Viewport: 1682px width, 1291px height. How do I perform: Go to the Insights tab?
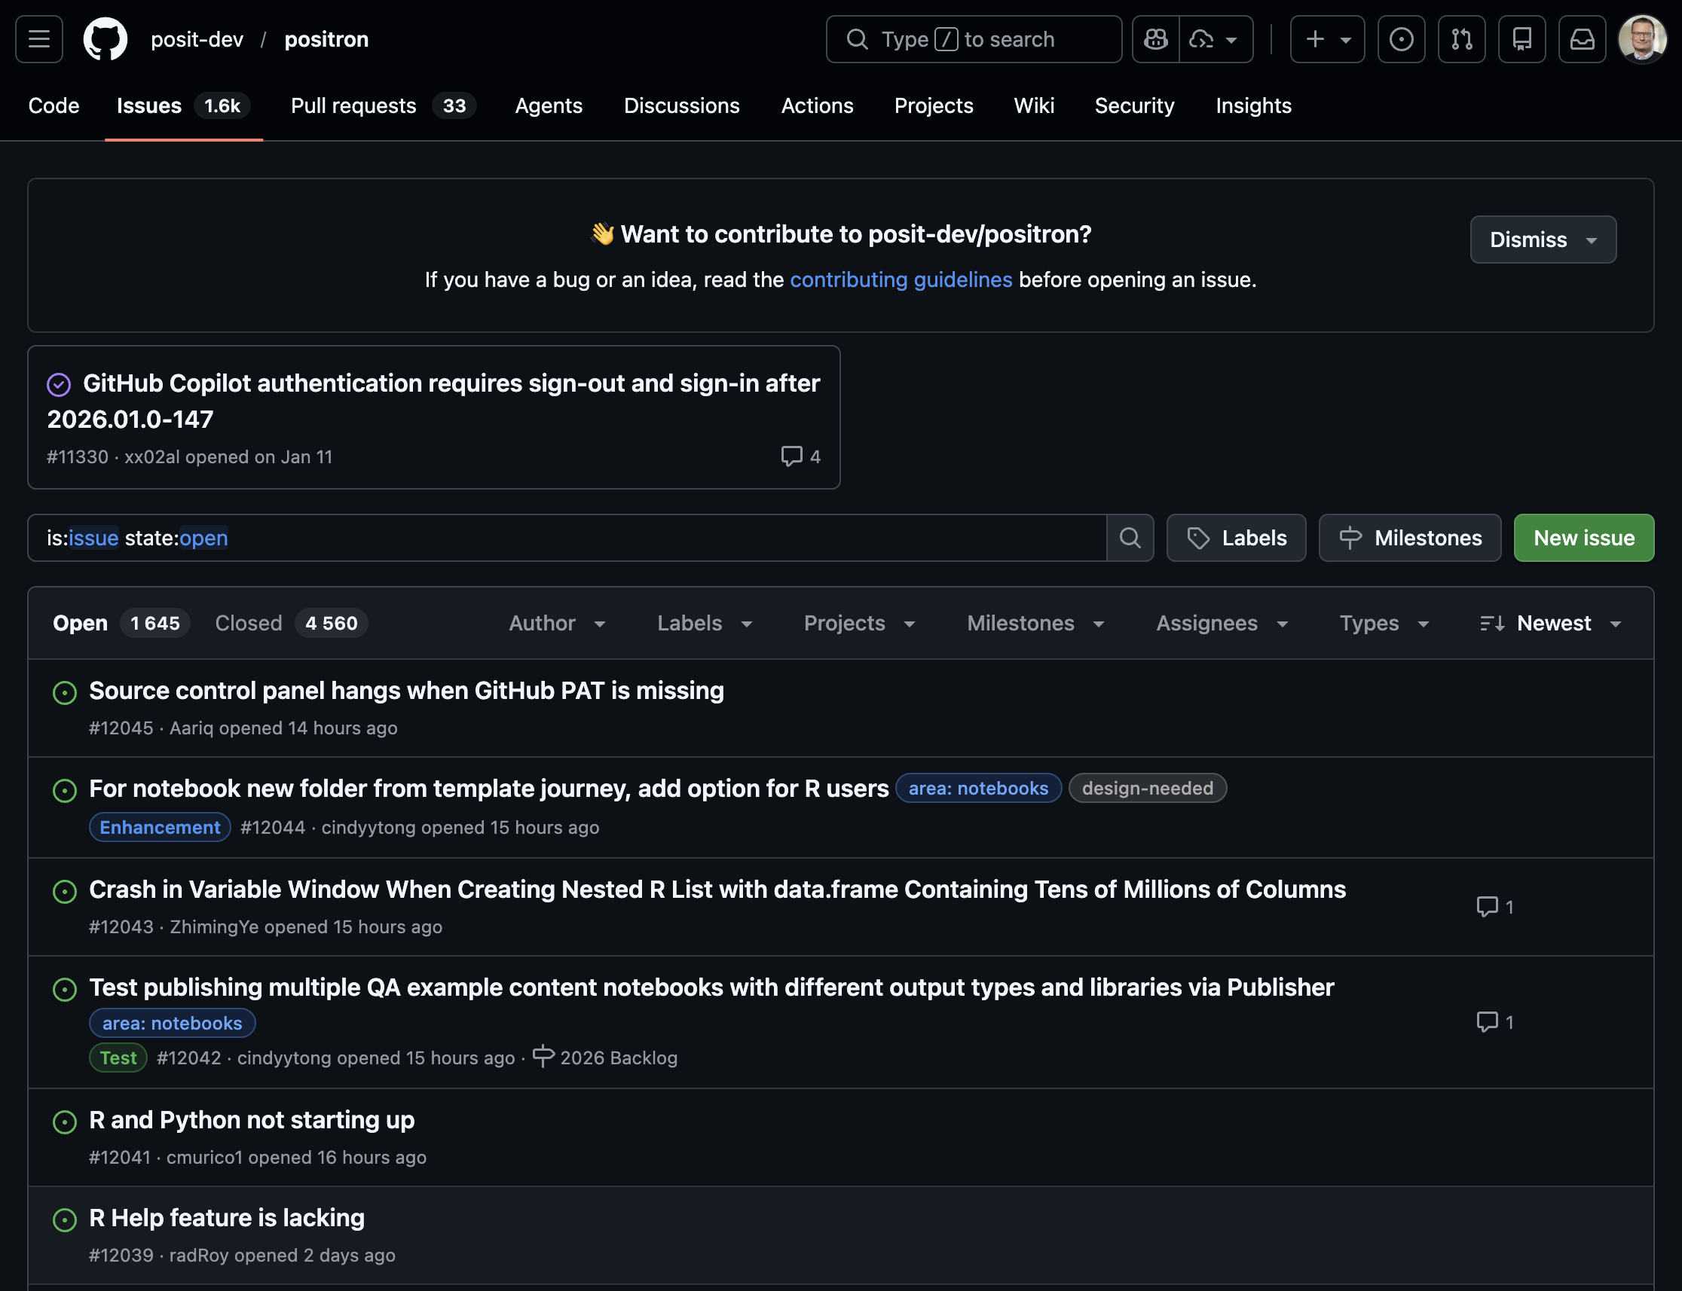point(1253,106)
